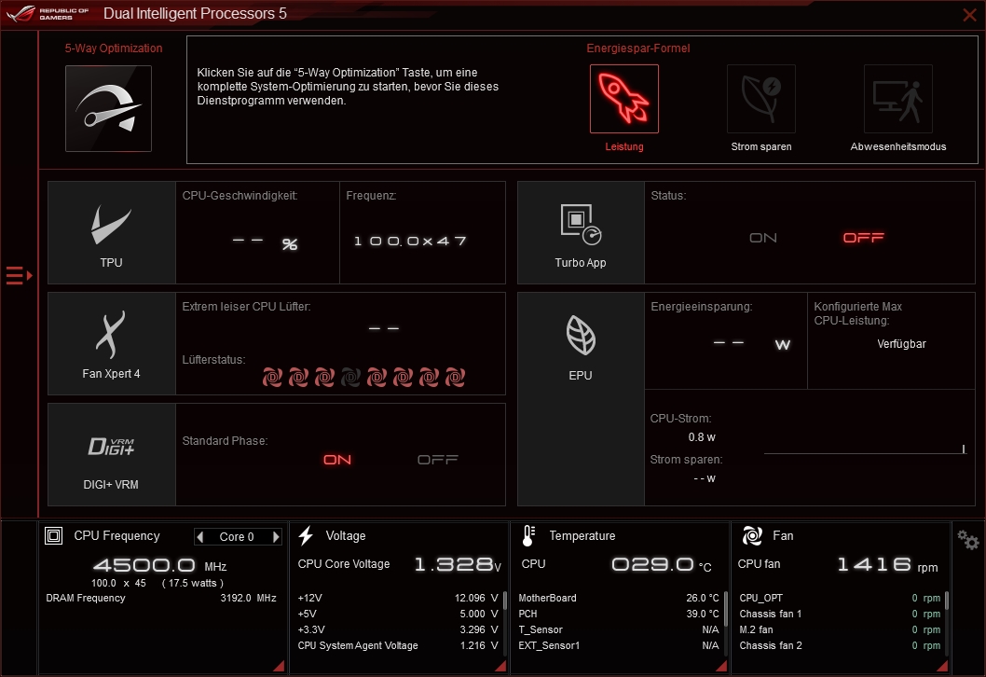Expand the left sidebar menu arrow
986x677 pixels.
pyautogui.click(x=19, y=276)
